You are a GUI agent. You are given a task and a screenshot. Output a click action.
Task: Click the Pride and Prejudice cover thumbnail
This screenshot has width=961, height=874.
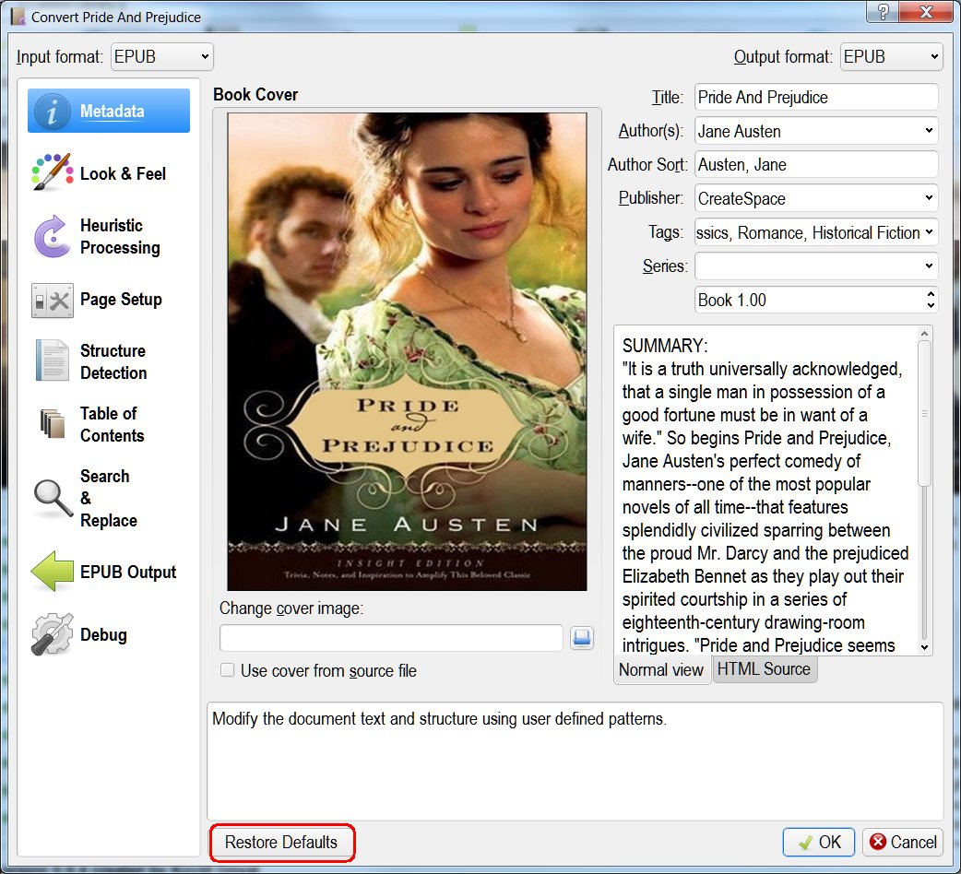[407, 351]
